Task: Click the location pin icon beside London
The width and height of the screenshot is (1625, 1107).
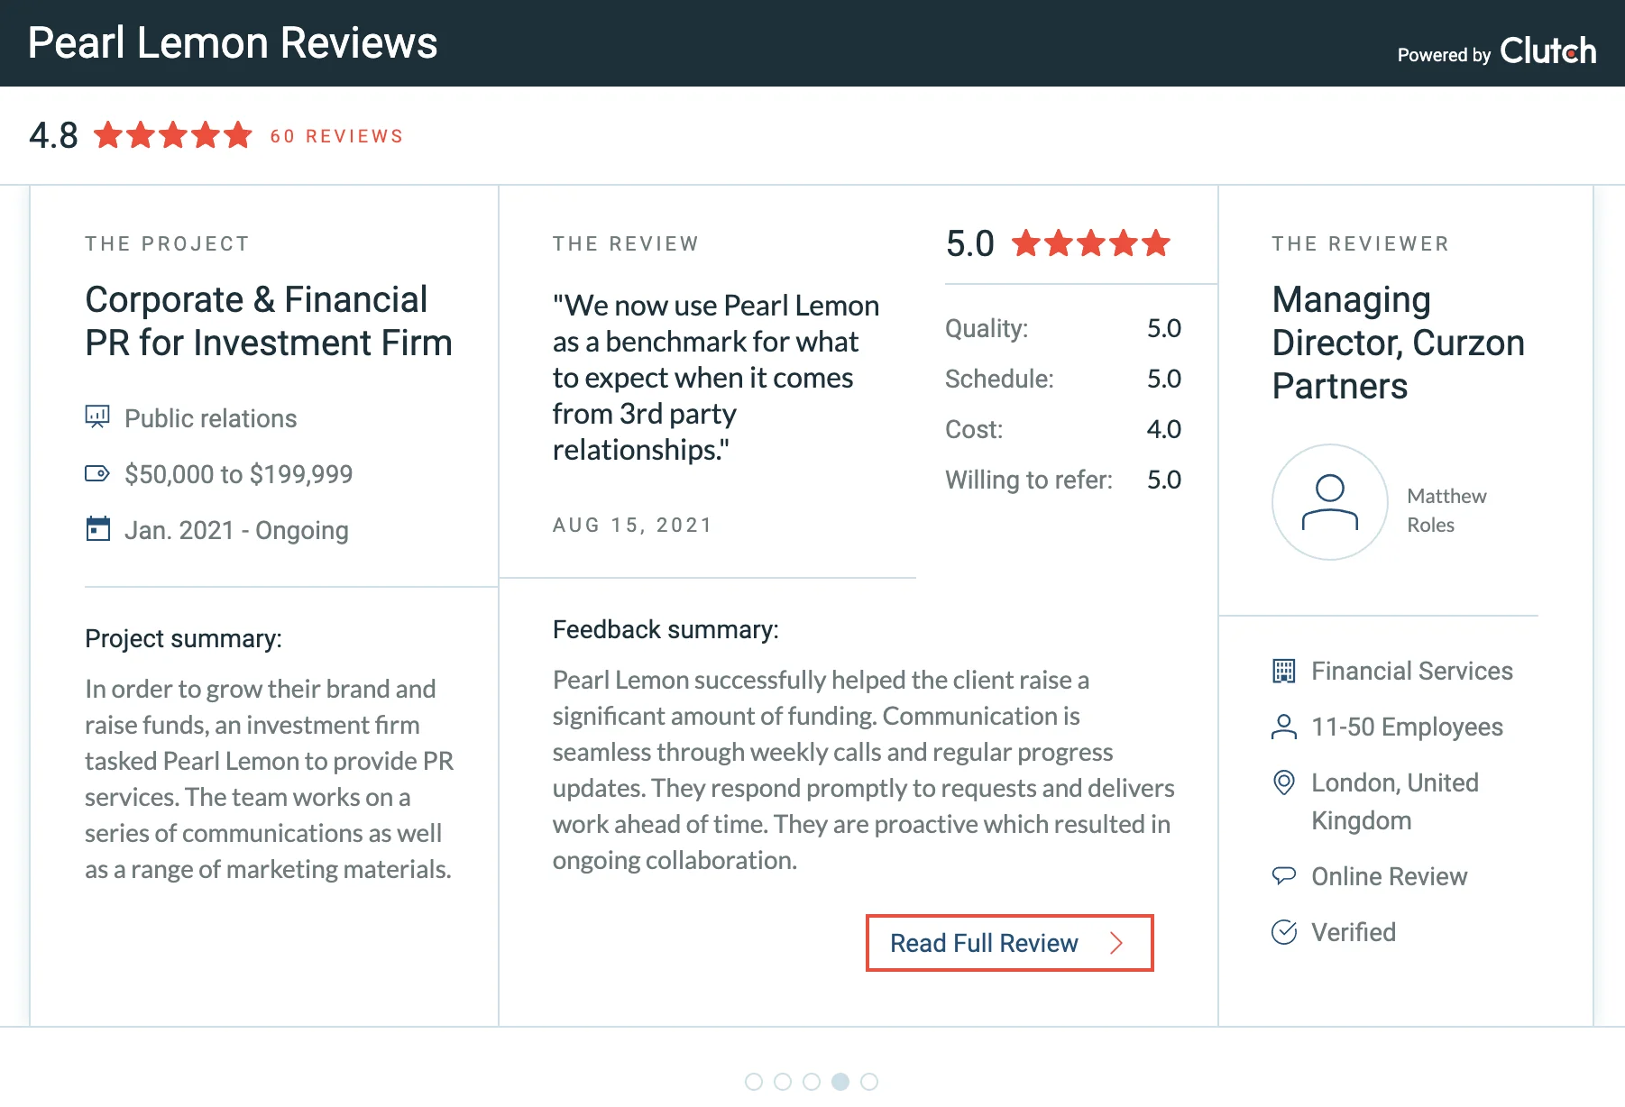Action: pos(1283,782)
